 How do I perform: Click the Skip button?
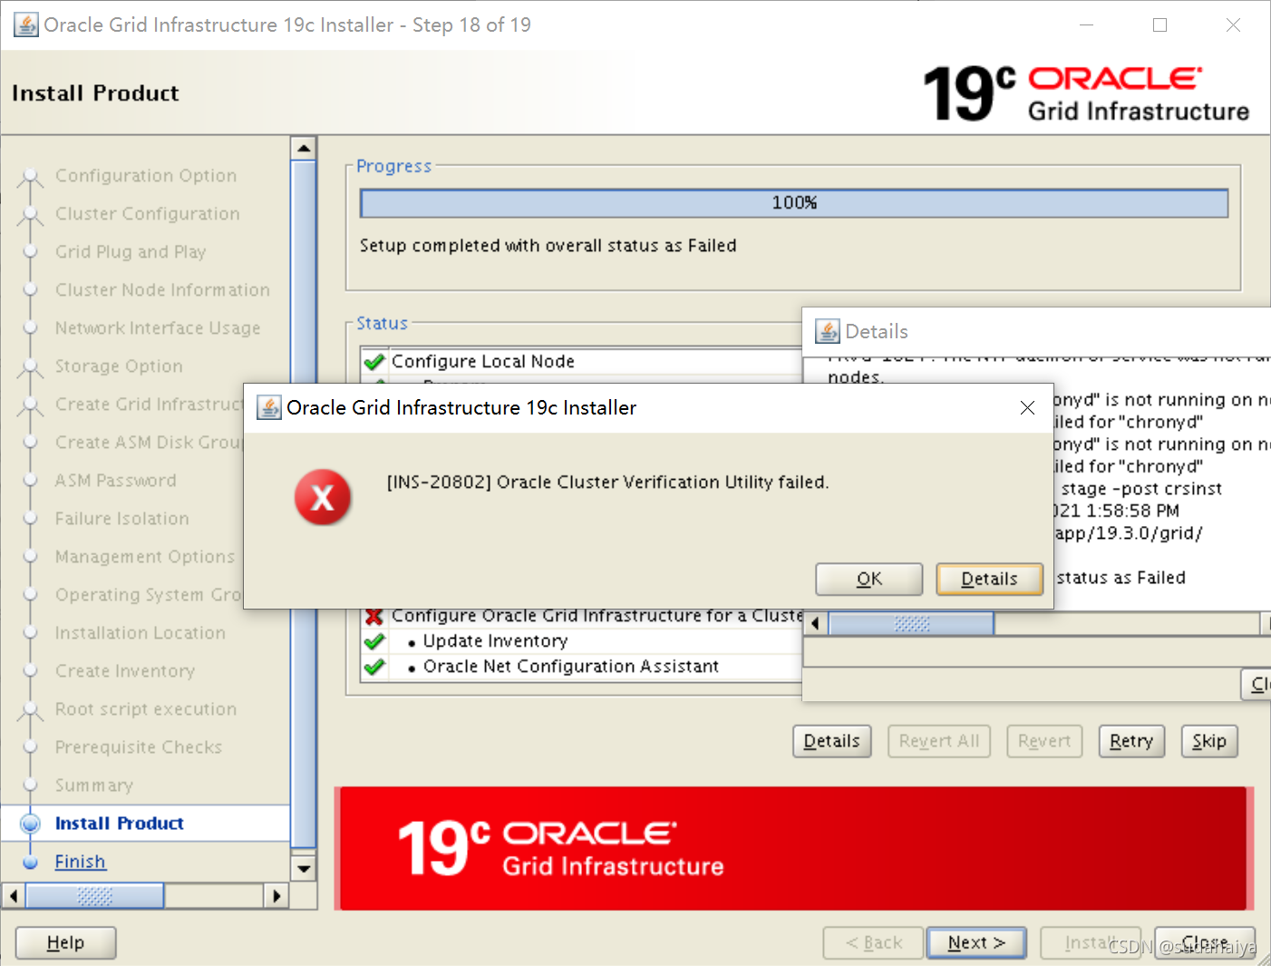pos(1208,741)
